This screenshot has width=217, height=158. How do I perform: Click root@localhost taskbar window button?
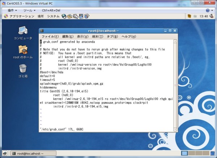point(33,153)
